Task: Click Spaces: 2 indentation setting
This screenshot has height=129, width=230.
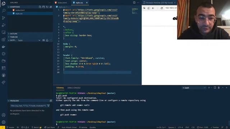Action: [x=172, y=128]
